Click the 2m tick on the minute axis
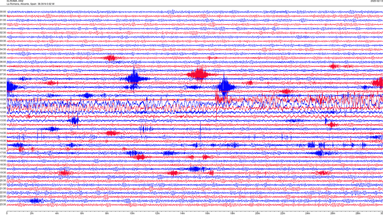The image size is (383, 215). tap(32, 213)
